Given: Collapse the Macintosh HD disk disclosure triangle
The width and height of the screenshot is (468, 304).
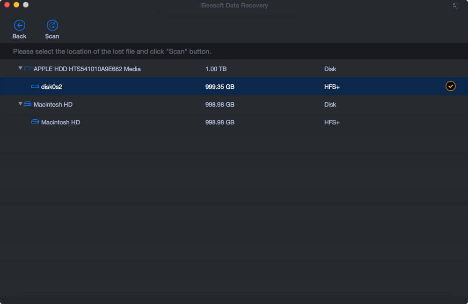Looking at the screenshot, I should [x=20, y=104].
